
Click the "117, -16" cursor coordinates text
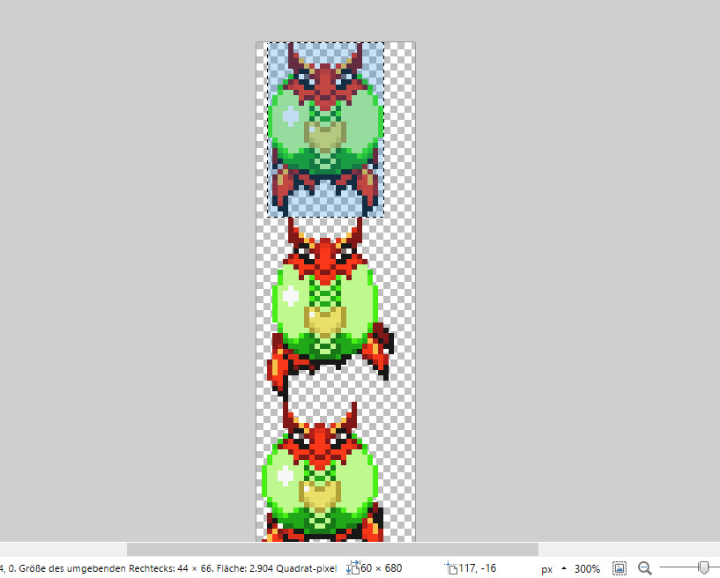tap(477, 568)
